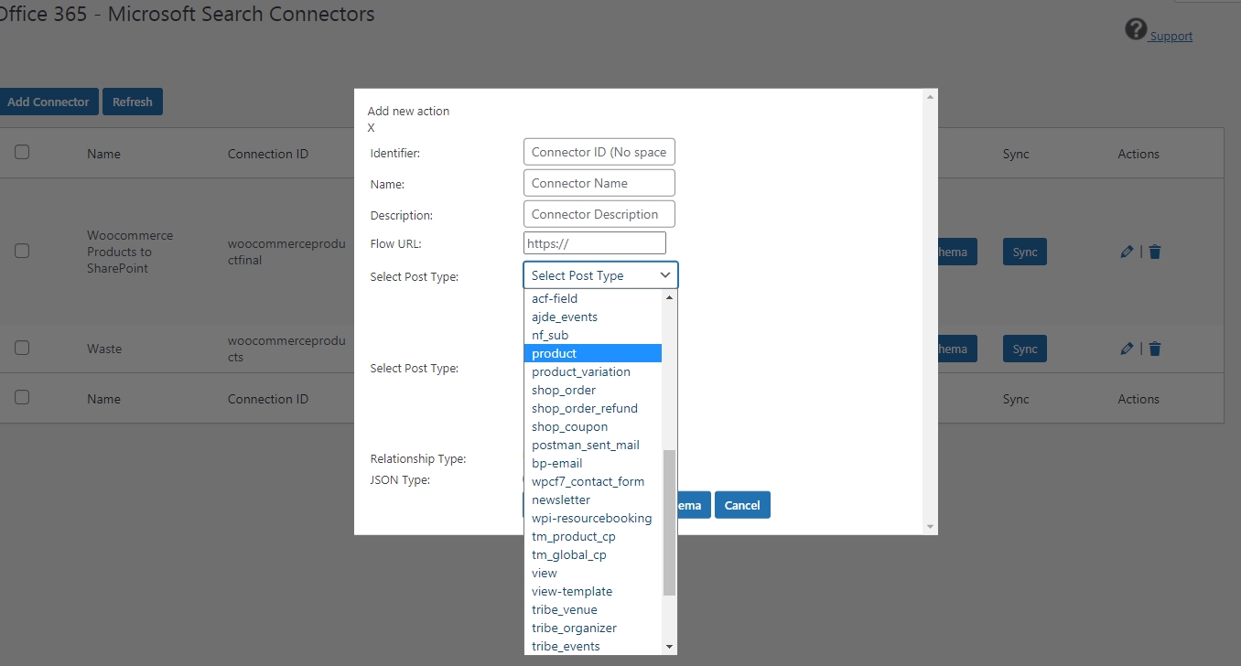Pick nf_sub in the post type list
Viewport: 1241px width, 666px height.
[x=593, y=335]
